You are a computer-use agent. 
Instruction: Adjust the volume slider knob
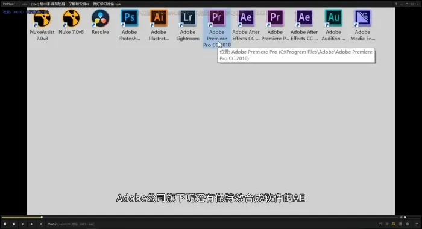pos(405,217)
